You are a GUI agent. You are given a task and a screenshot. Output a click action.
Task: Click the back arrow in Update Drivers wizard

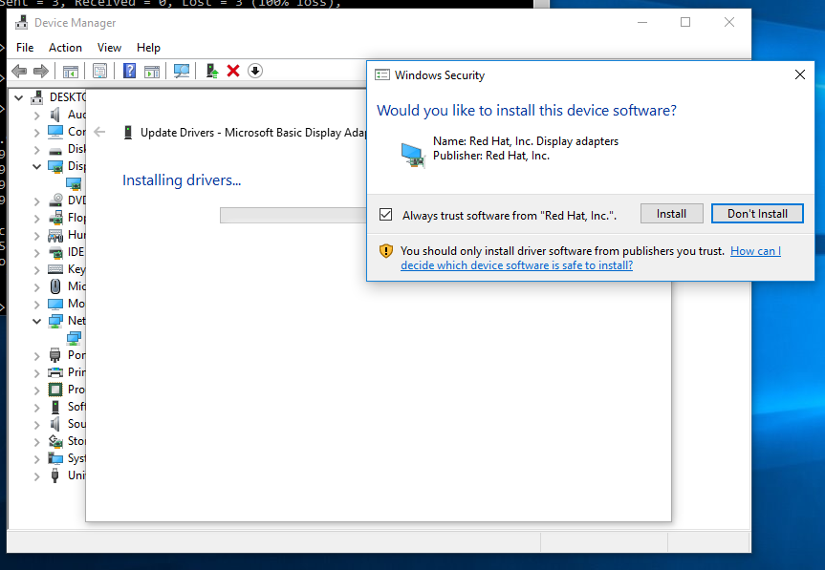click(x=99, y=132)
